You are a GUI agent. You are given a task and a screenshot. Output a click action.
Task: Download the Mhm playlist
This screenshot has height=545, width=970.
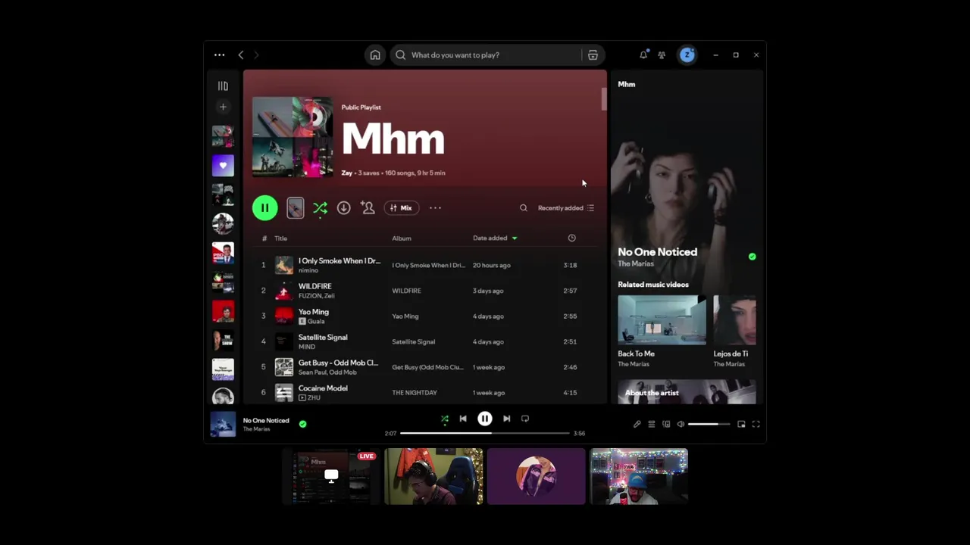pyautogui.click(x=343, y=207)
